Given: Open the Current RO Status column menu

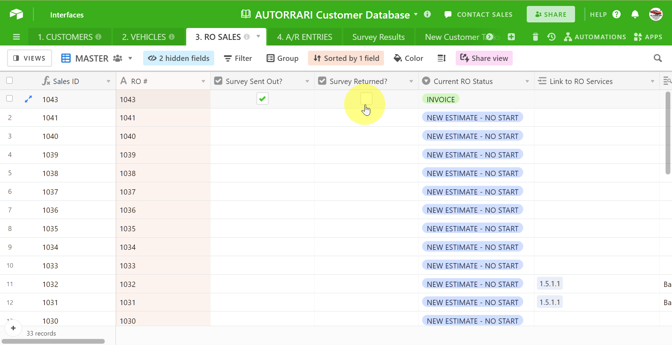Looking at the screenshot, I should (527, 82).
